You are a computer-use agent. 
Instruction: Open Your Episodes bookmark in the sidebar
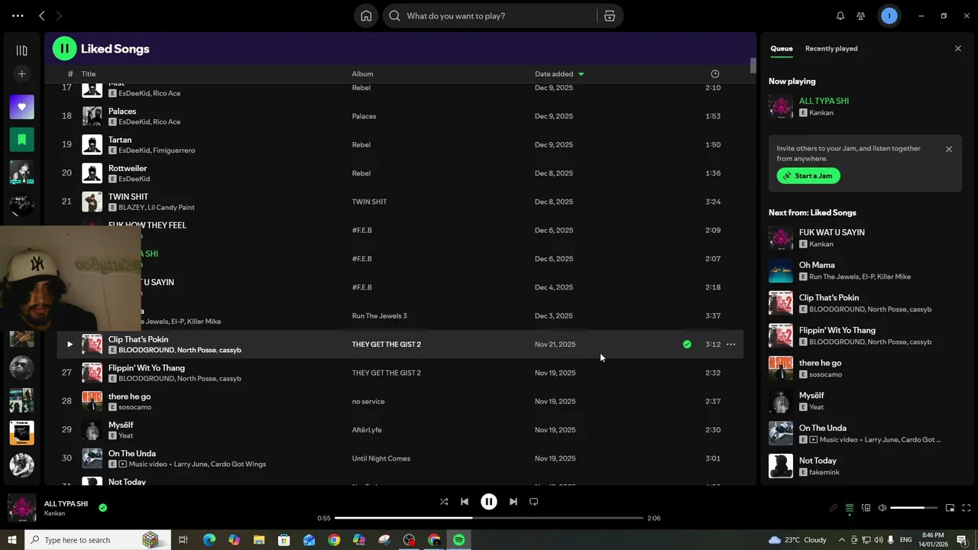[21, 140]
